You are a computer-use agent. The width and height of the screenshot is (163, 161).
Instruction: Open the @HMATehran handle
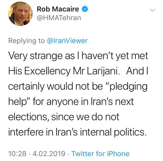[x=59, y=18]
